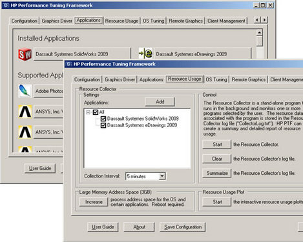
Task: Select Configuration tab in back window
Action: point(24,21)
